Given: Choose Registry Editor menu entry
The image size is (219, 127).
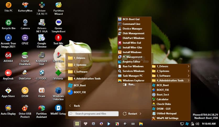Looking at the screenshot, I should coord(132,62).
